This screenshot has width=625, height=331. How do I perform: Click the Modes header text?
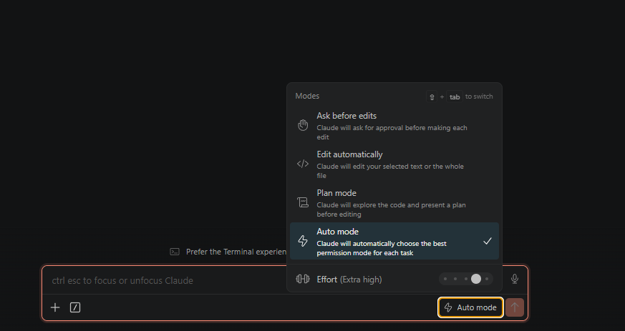tap(307, 96)
